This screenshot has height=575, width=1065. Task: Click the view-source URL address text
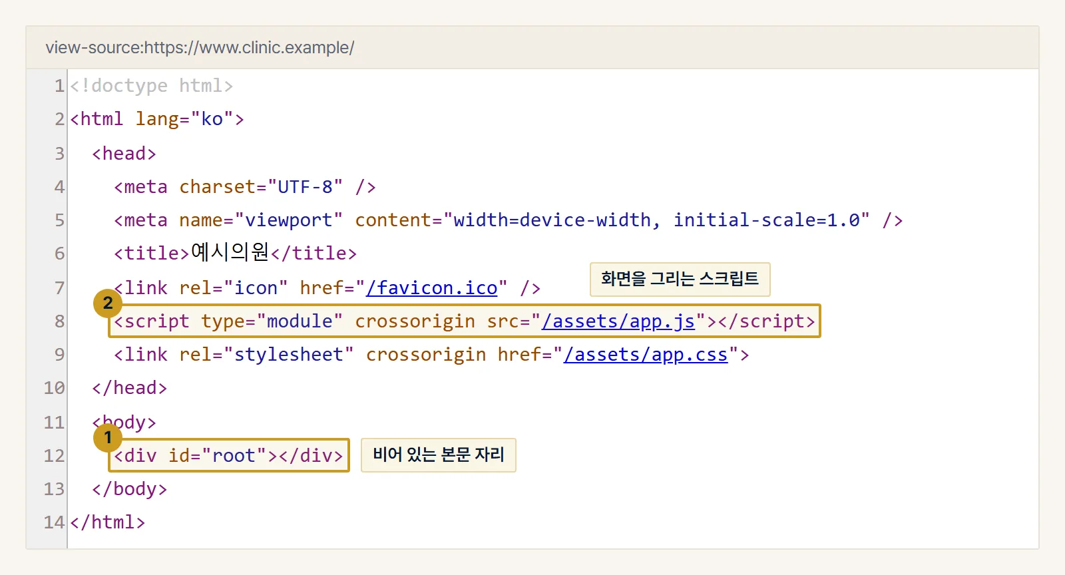[x=200, y=48]
